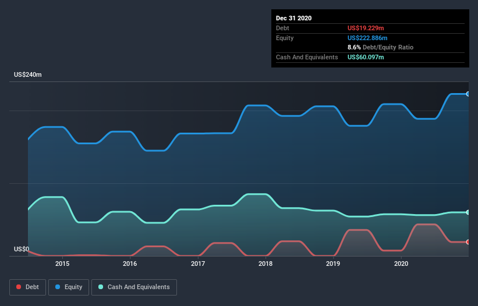This screenshot has width=478, height=306.
Task: Click the 2020 x-axis label
Action: pyautogui.click(x=401, y=264)
